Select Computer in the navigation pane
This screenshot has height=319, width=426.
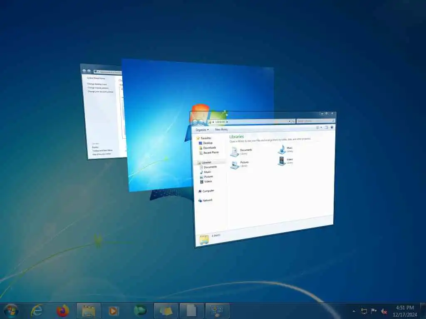(206, 191)
